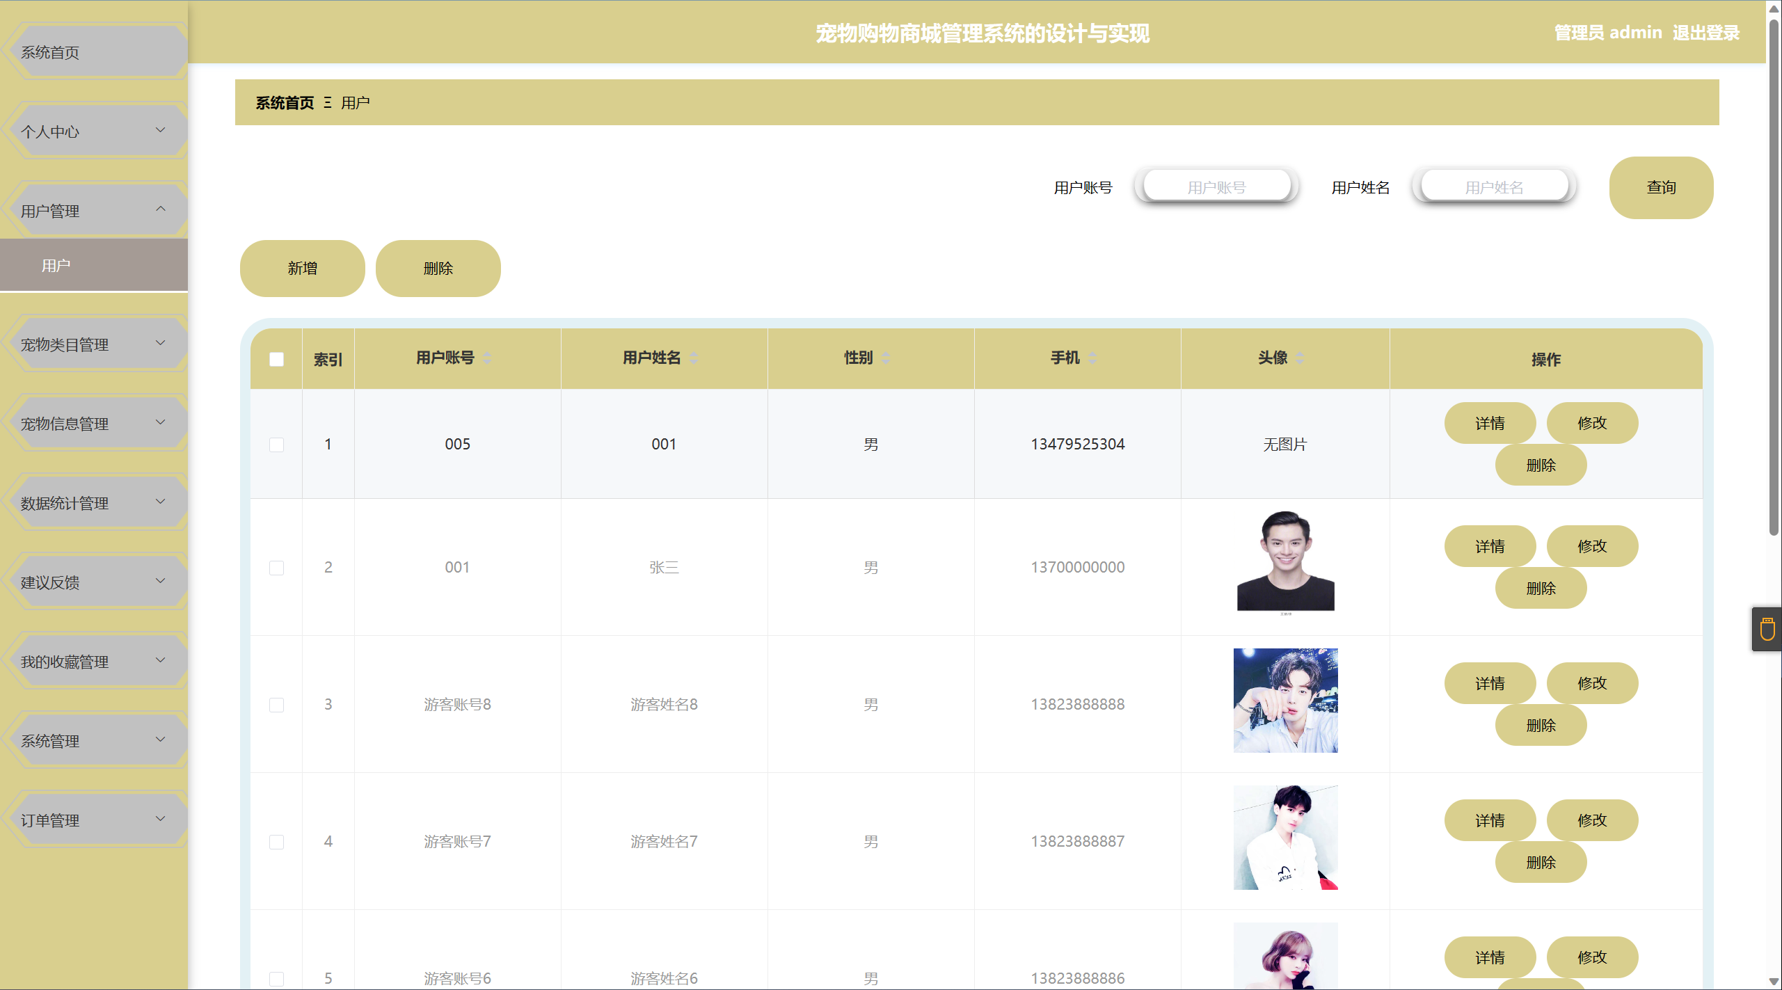
Task: Open 详情 for 游客账号7
Action: (x=1490, y=820)
